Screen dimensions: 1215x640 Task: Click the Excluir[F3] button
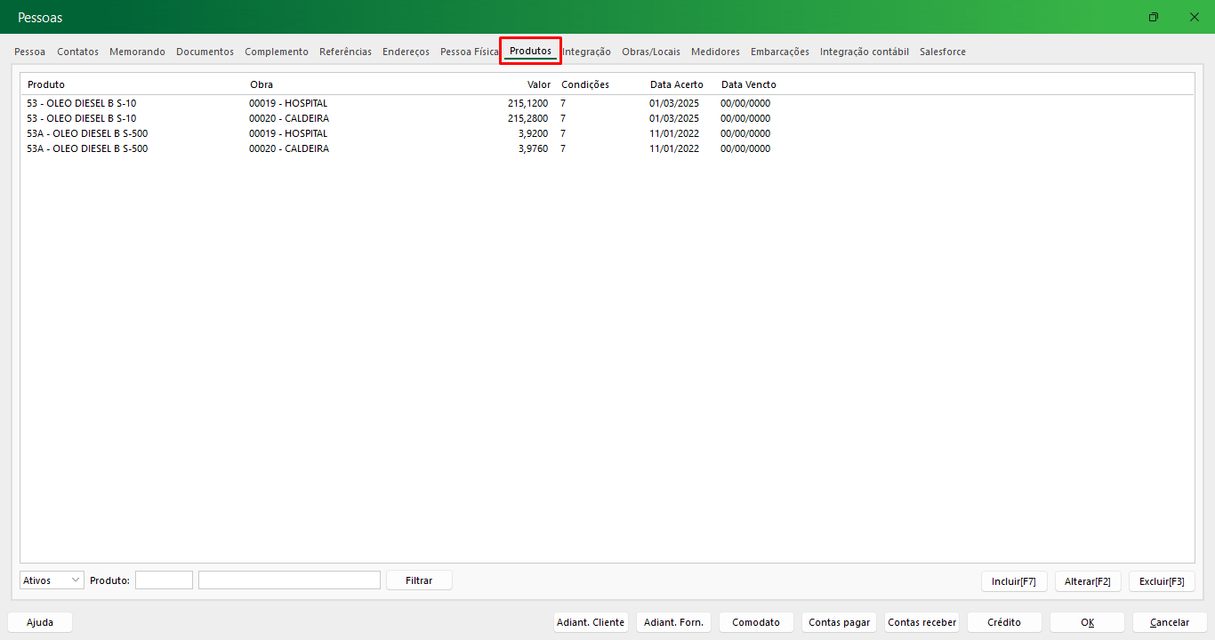point(1161,581)
